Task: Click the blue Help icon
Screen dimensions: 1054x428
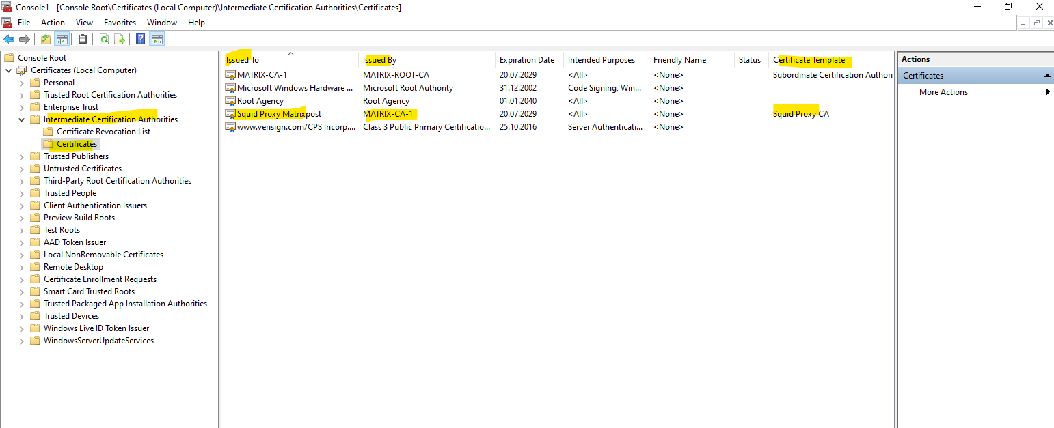Action: pos(140,39)
